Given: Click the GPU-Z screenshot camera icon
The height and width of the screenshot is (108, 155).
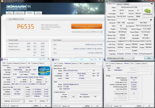Looking at the screenshot, I should coord(152,4).
